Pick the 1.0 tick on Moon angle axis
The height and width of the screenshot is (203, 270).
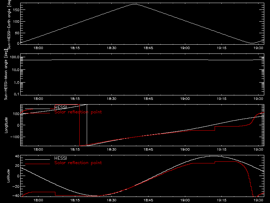pyautogui.click(x=17, y=83)
